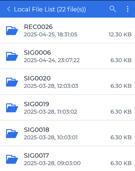Click the Local File List title
The image size is (135, 171).
pos(50,9)
